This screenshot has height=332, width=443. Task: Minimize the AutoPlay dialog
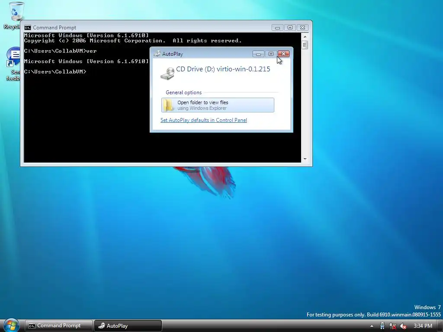[x=258, y=54]
